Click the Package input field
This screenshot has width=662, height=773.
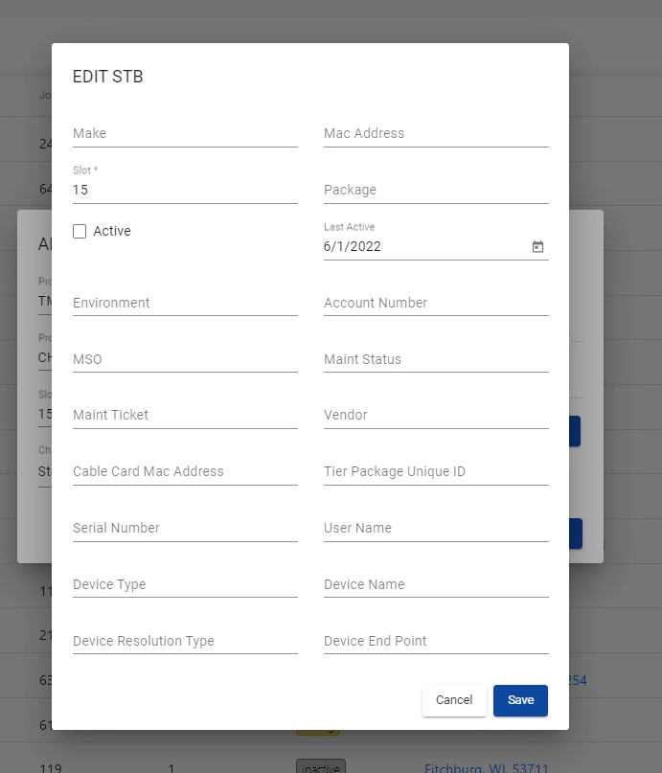(436, 190)
